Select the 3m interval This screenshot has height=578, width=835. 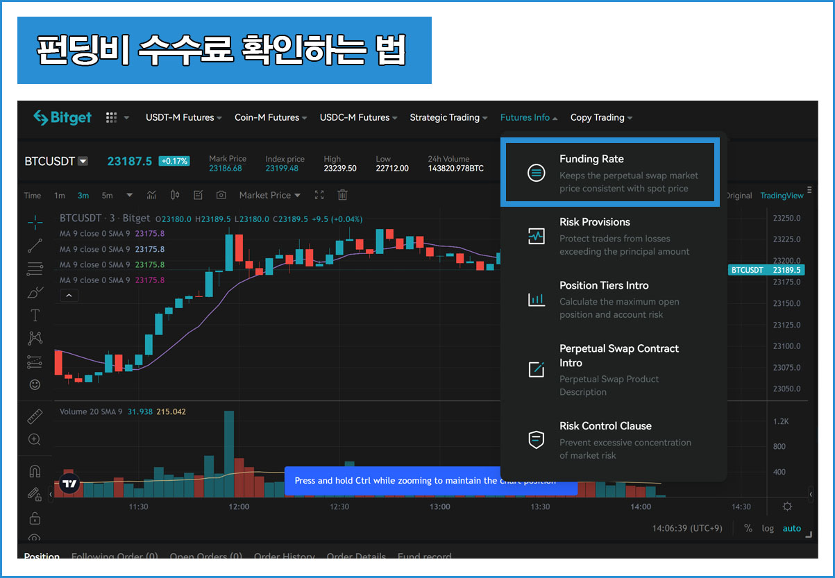(83, 196)
